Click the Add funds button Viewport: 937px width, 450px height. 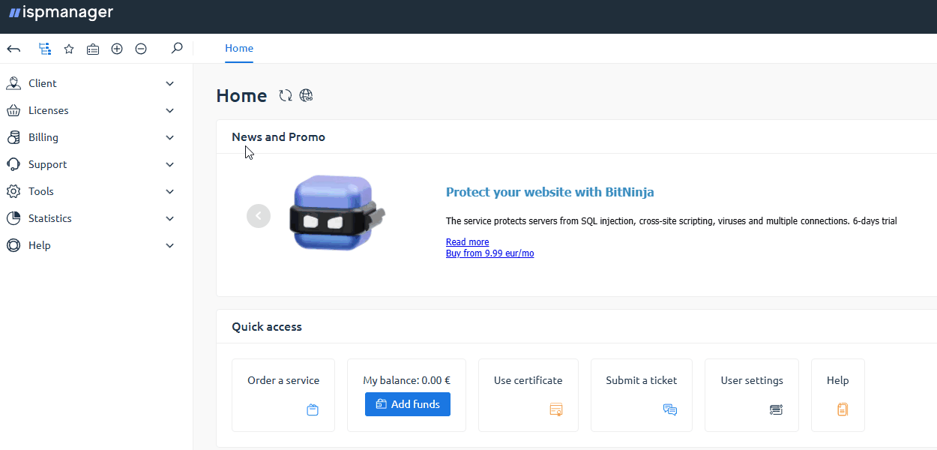pos(408,404)
